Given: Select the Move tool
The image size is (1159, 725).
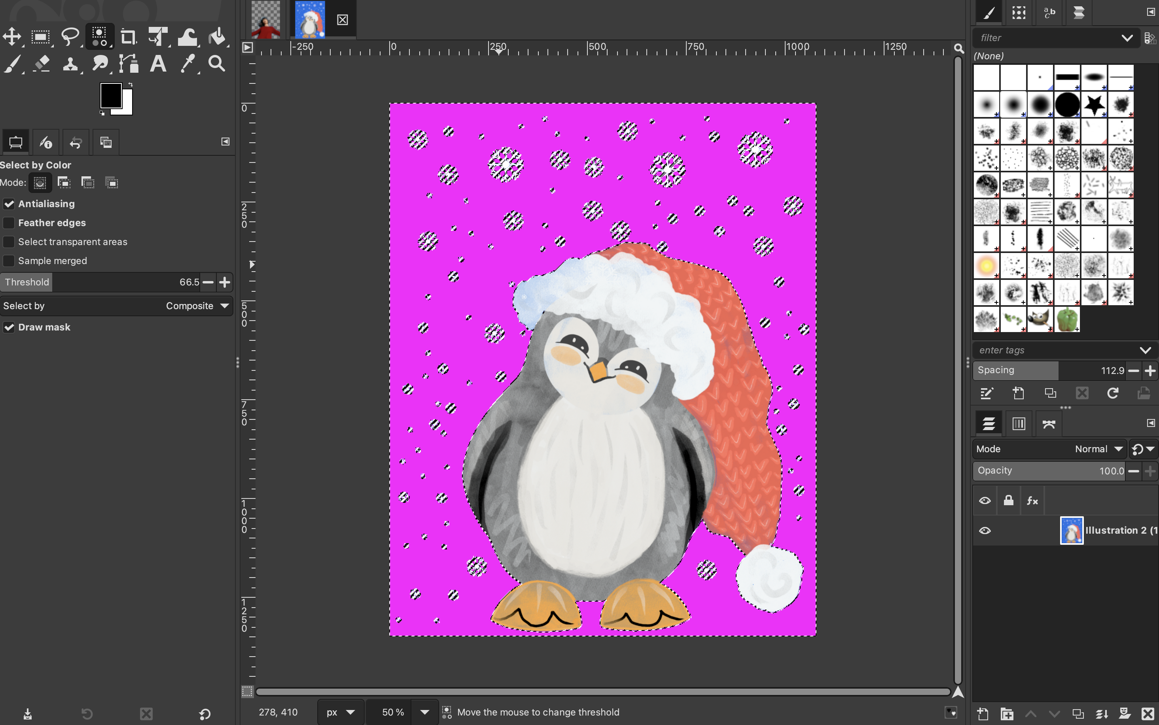Looking at the screenshot, I should tap(12, 36).
